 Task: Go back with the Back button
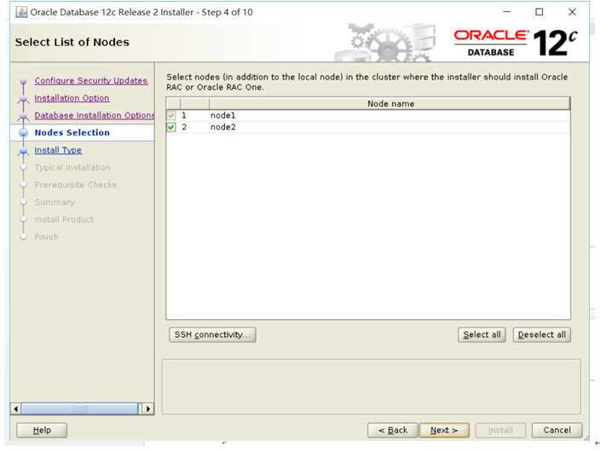coord(393,430)
